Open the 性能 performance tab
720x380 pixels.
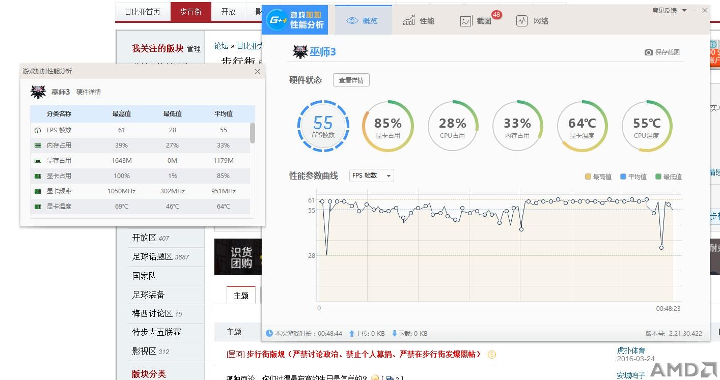coord(419,21)
